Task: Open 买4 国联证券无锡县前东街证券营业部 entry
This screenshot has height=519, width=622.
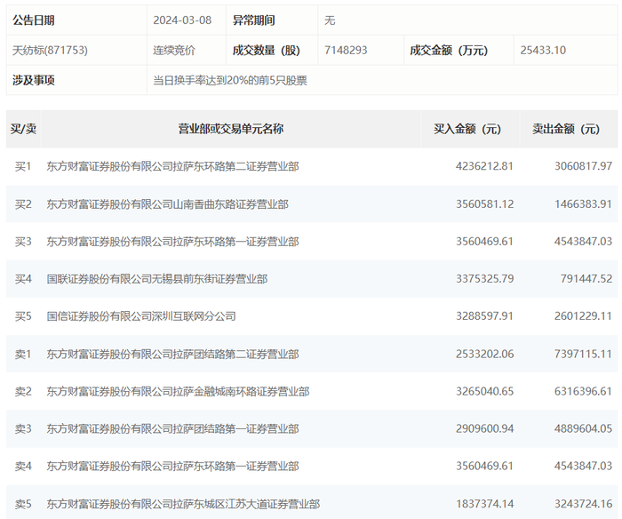Action: point(156,279)
